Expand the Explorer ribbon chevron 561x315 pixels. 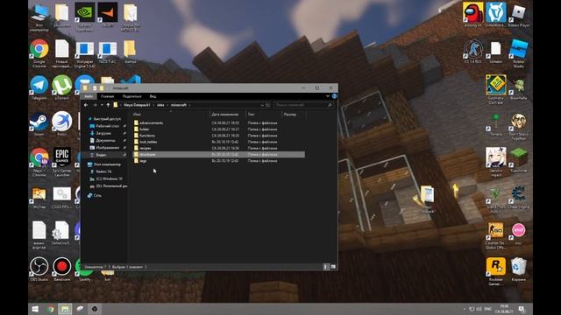[x=328, y=96]
